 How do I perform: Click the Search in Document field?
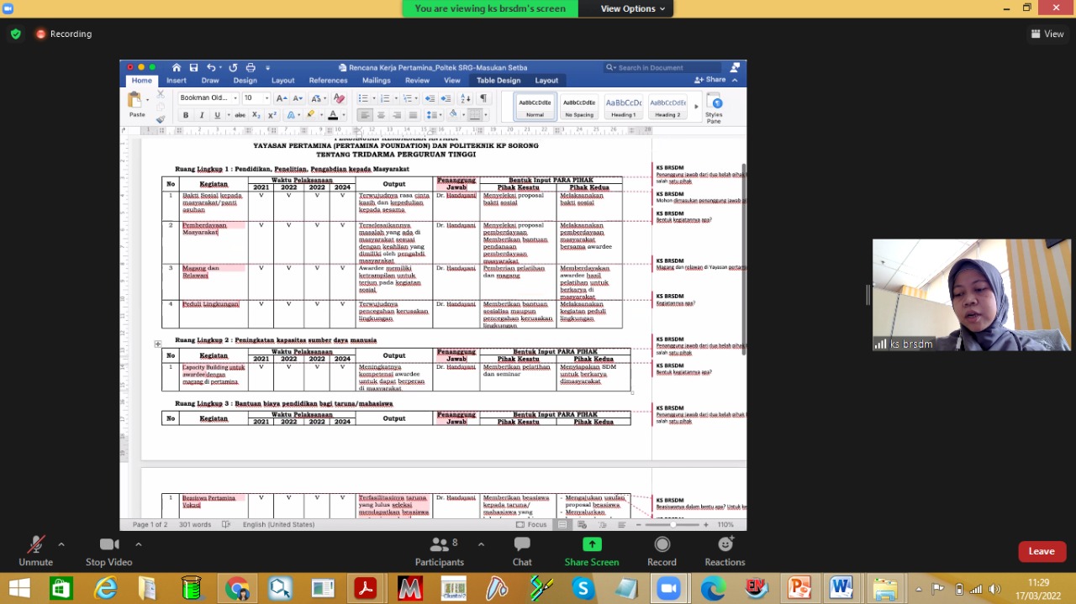664,67
